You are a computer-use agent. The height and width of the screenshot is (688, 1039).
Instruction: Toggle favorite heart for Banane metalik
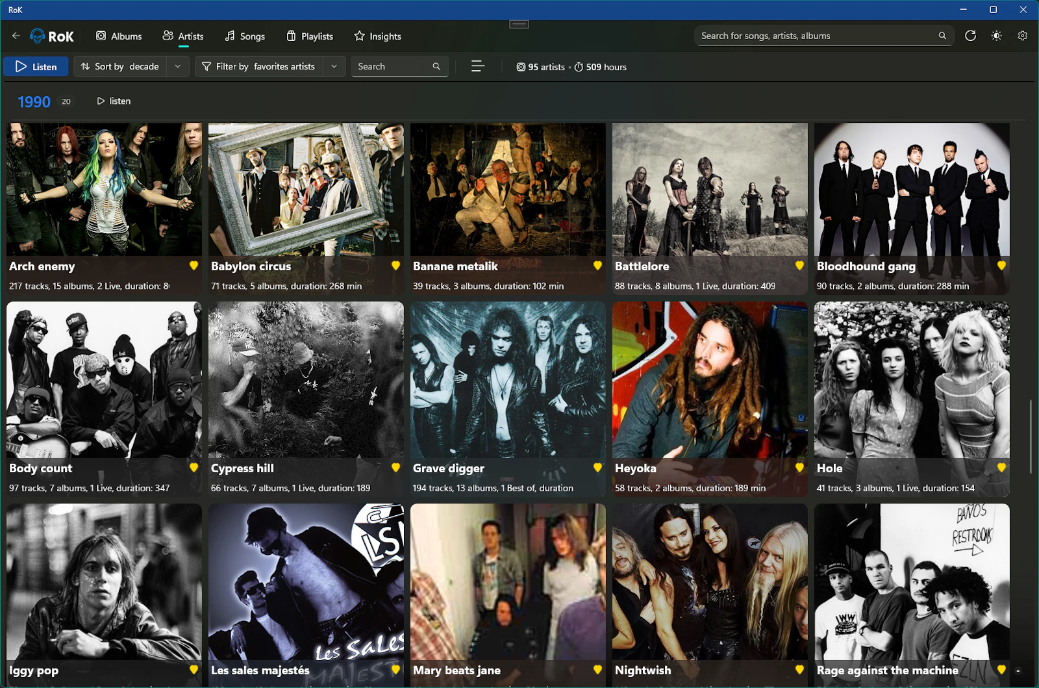click(x=597, y=266)
